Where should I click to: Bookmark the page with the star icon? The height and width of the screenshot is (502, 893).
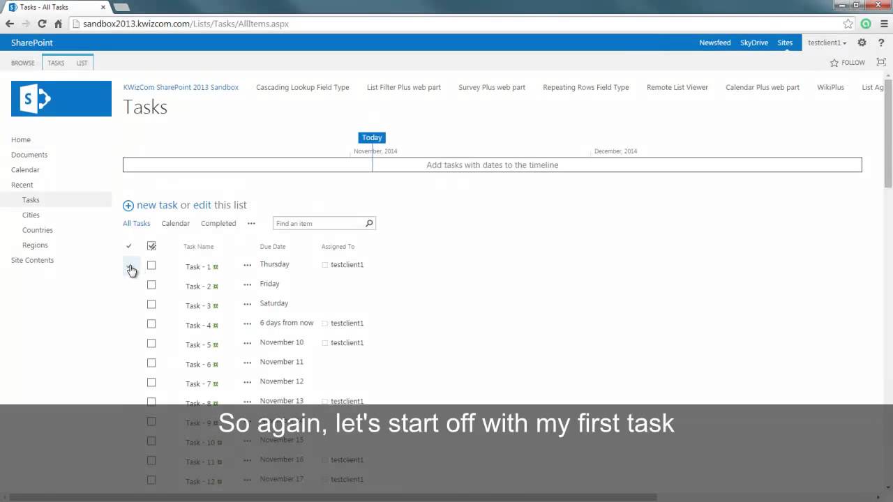[848, 24]
